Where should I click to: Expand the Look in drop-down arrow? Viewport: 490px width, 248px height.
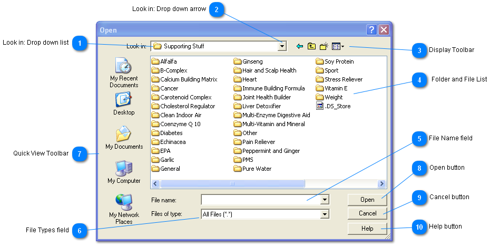(282, 46)
